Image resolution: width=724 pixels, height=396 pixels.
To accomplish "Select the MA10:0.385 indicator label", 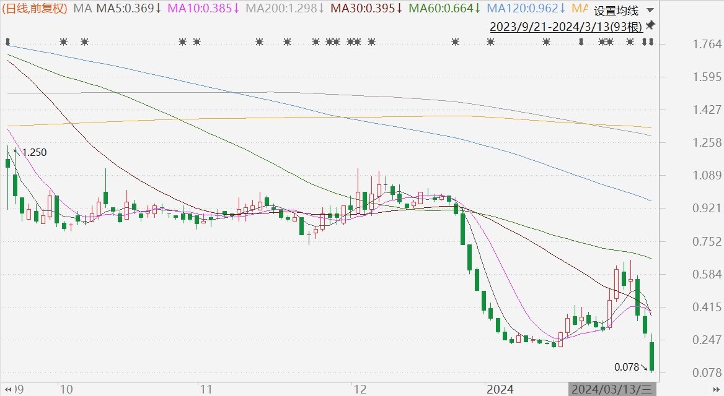I will [x=203, y=8].
